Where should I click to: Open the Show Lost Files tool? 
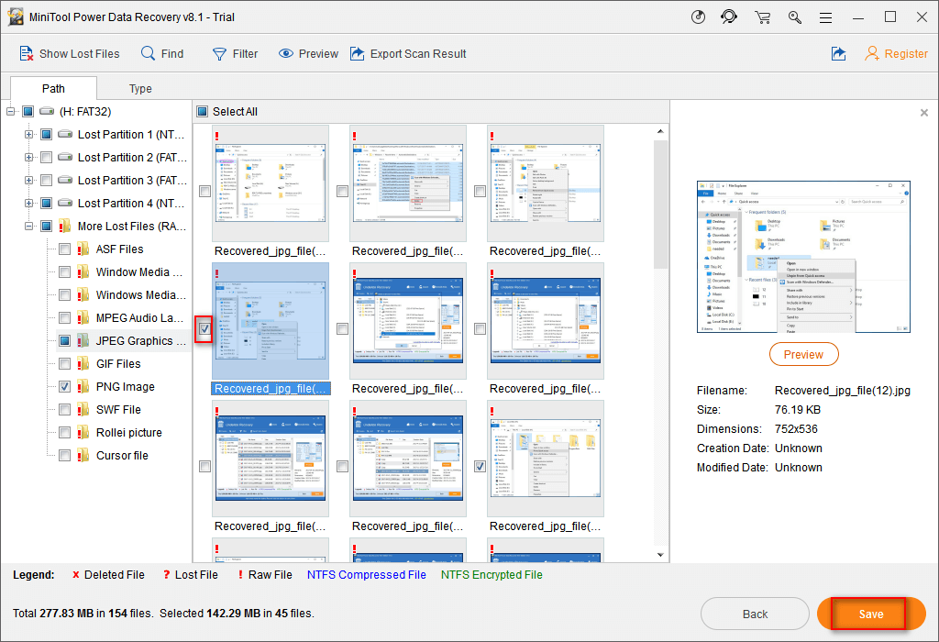pos(70,53)
